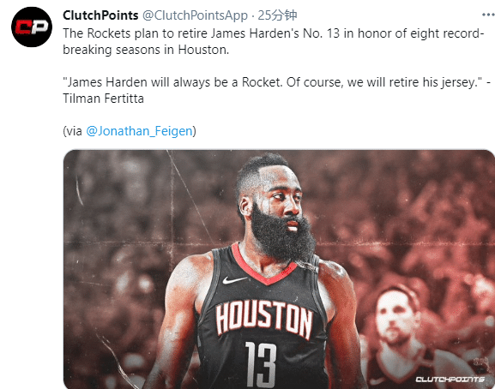Viewport: 495px width, 389px height.
Task: Click the 'No. 13' text in tweet
Action: pyautogui.click(x=321, y=33)
